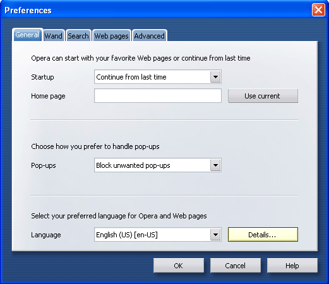Click the 'English (US) [en-US]' combo box
The width and height of the screenshot is (329, 284).
pos(158,235)
